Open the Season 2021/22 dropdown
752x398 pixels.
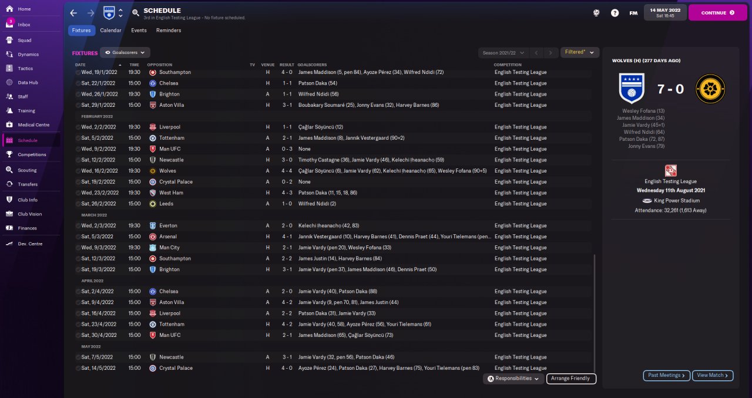pos(503,53)
